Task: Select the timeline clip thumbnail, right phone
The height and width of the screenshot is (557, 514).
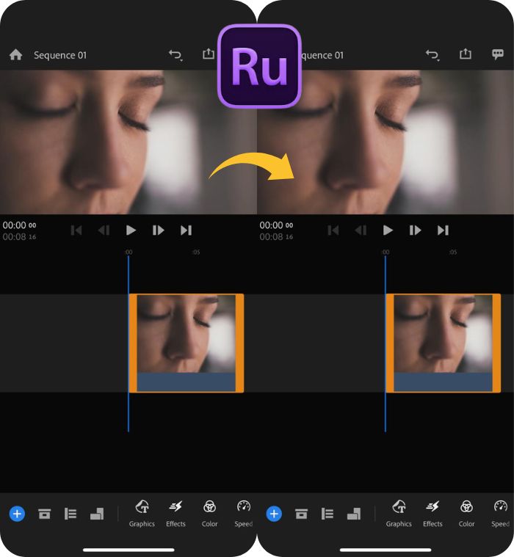Action: (x=444, y=343)
